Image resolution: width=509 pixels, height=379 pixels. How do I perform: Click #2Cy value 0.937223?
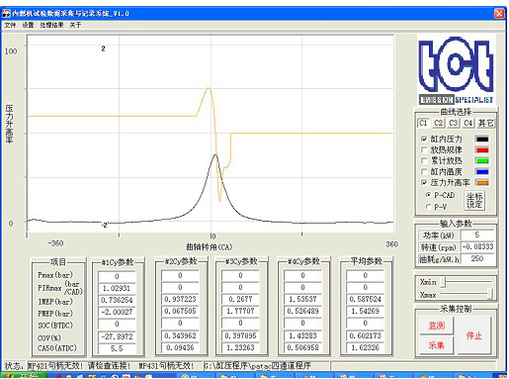point(180,299)
